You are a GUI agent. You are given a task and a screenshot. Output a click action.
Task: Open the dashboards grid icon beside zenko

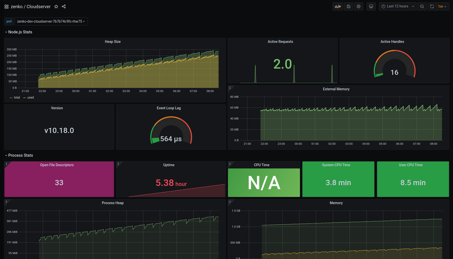(x=6, y=6)
